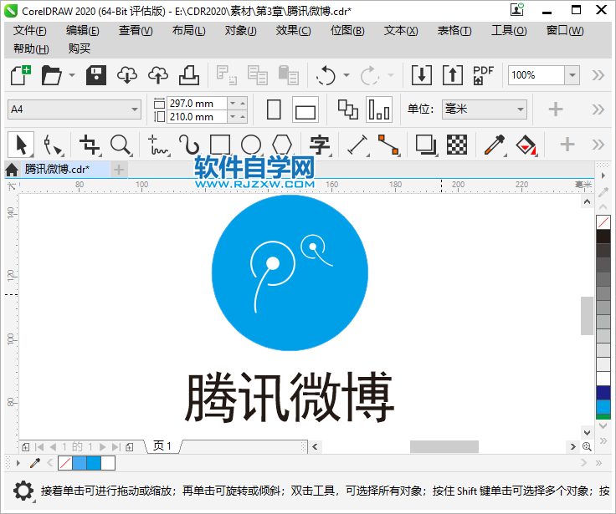Viewport: 616px width, 514px height.
Task: Select the Drop Shadow tool
Action: tap(427, 145)
